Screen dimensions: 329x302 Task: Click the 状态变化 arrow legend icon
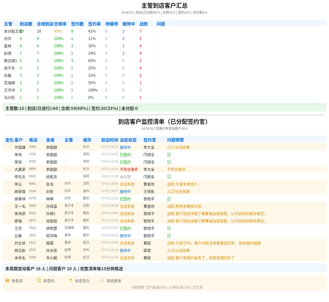[x=70, y=280]
